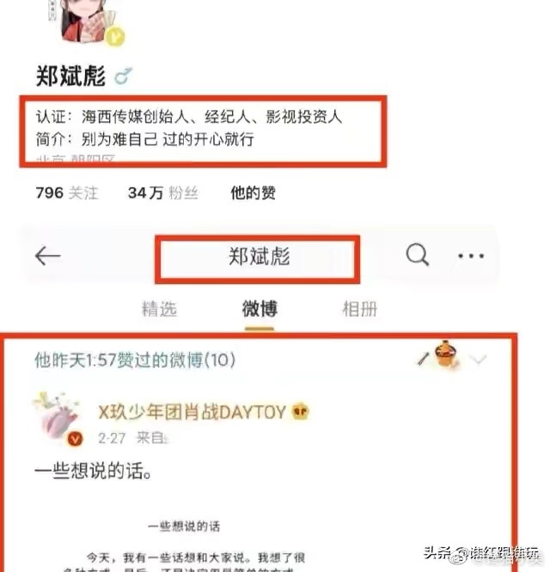Image resolution: width=550 pixels, height=572 pixels.
Task: Switch to the 精选 tab
Action: click(160, 309)
